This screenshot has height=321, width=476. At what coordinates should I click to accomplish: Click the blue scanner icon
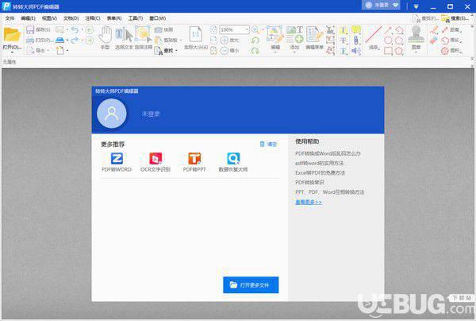(x=60, y=40)
